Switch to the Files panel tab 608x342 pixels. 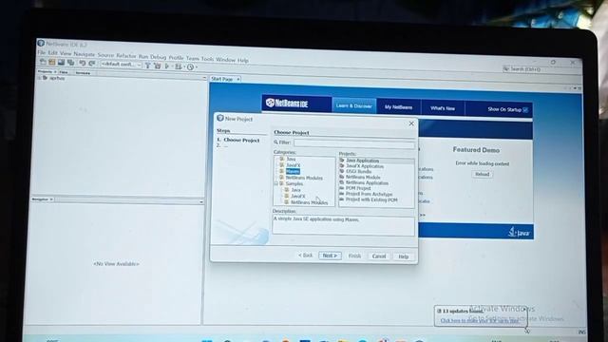click(64, 72)
